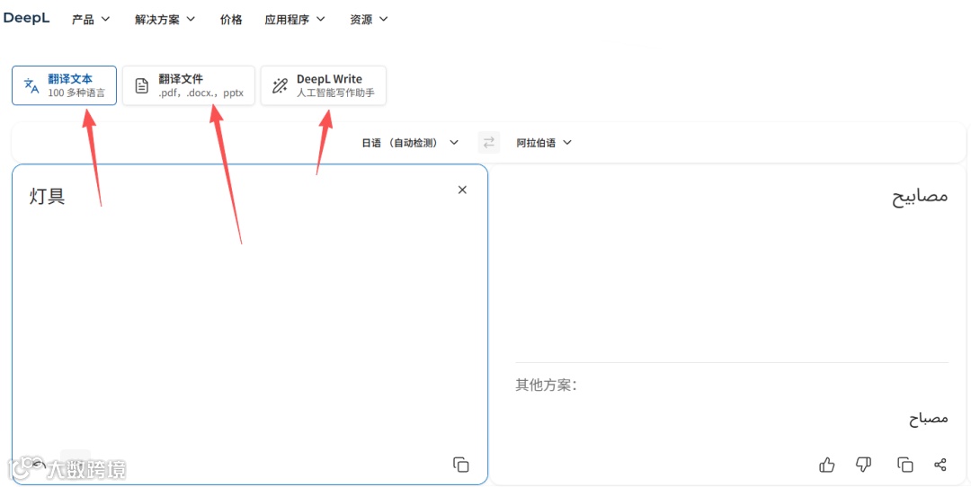971x487 pixels.
Task: Clear the source text with X
Action: (462, 190)
